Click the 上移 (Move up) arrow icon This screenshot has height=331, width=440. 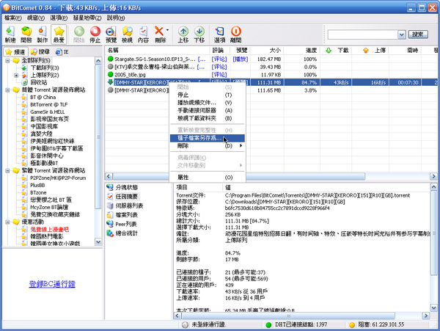[x=183, y=34]
